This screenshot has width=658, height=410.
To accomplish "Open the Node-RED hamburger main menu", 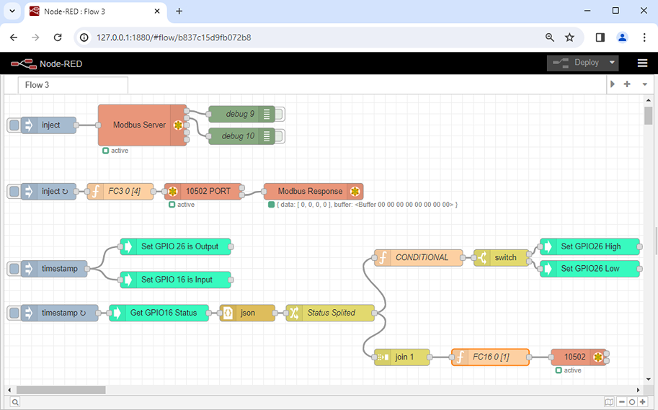I will tap(642, 63).
